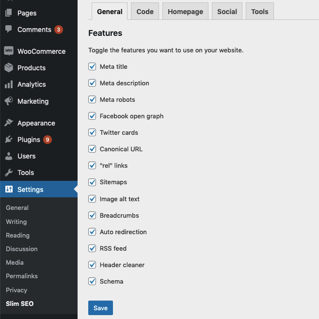This screenshot has width=319, height=319.
Task: Click the Comments count badge 3
Action: click(x=58, y=30)
